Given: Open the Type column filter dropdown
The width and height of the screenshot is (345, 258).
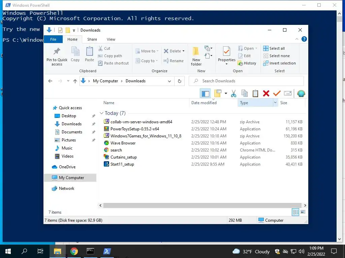Looking at the screenshot, I should coord(275,102).
